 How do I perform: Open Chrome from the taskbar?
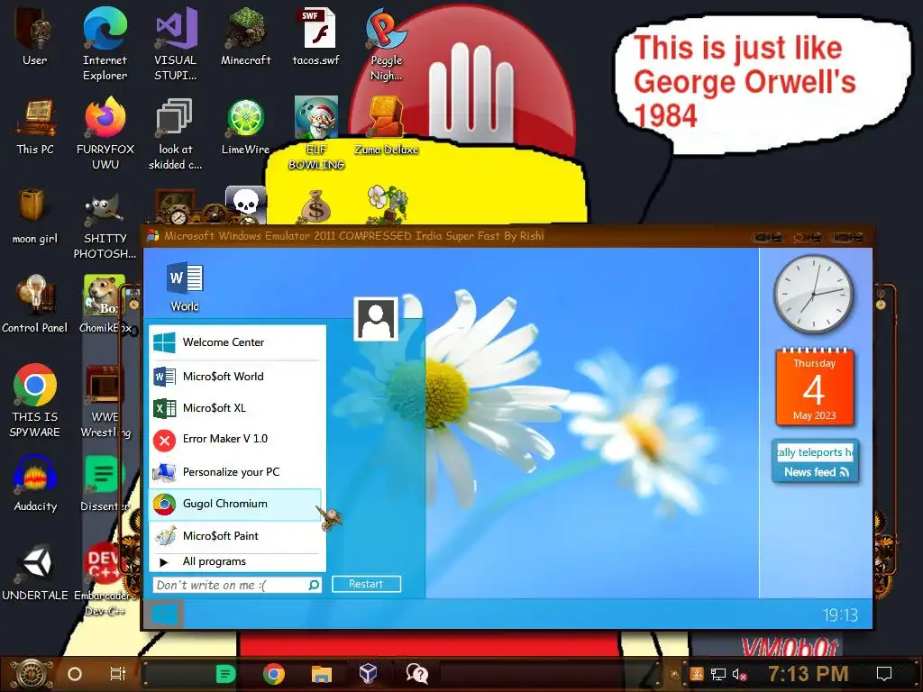274,674
